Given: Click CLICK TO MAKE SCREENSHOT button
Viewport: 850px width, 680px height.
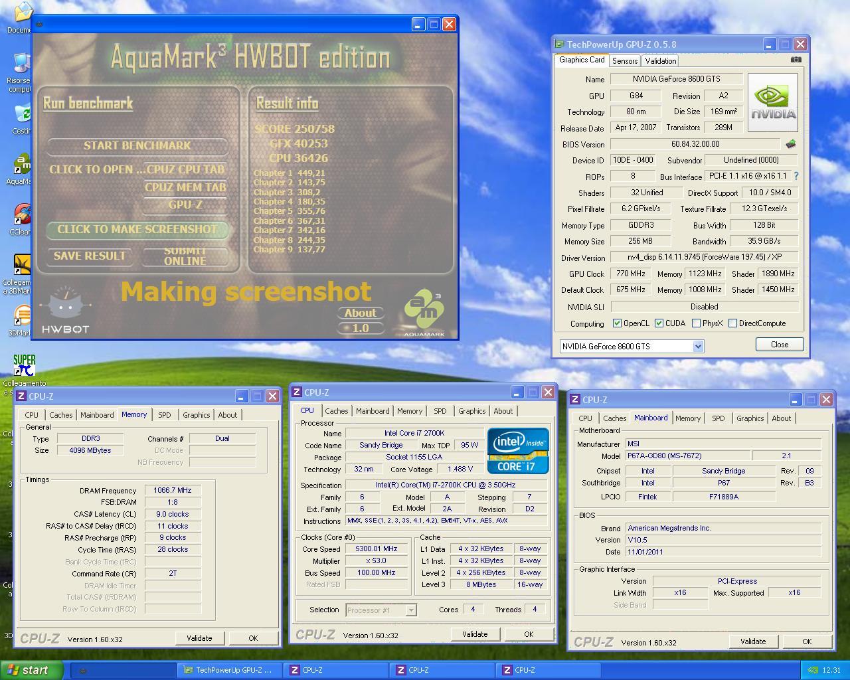Looking at the screenshot, I should pyautogui.click(x=137, y=229).
